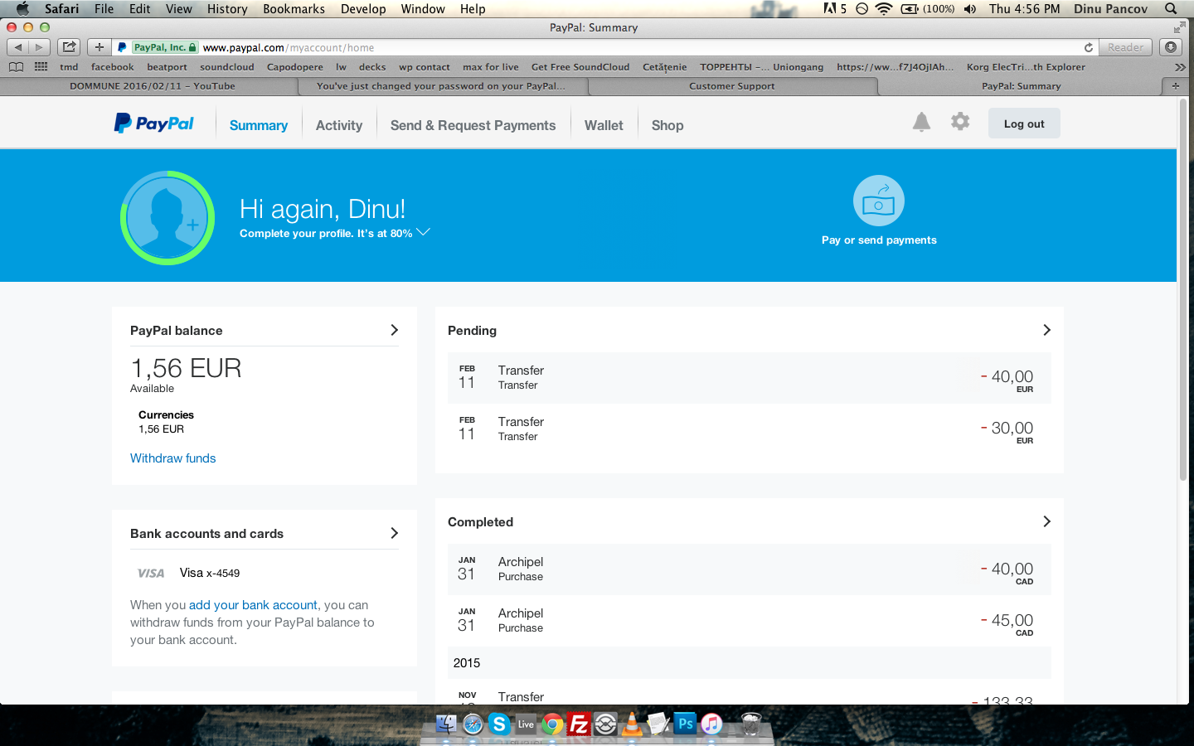Switch to Customer Support browser tab
The height and width of the screenshot is (746, 1194).
732,85
